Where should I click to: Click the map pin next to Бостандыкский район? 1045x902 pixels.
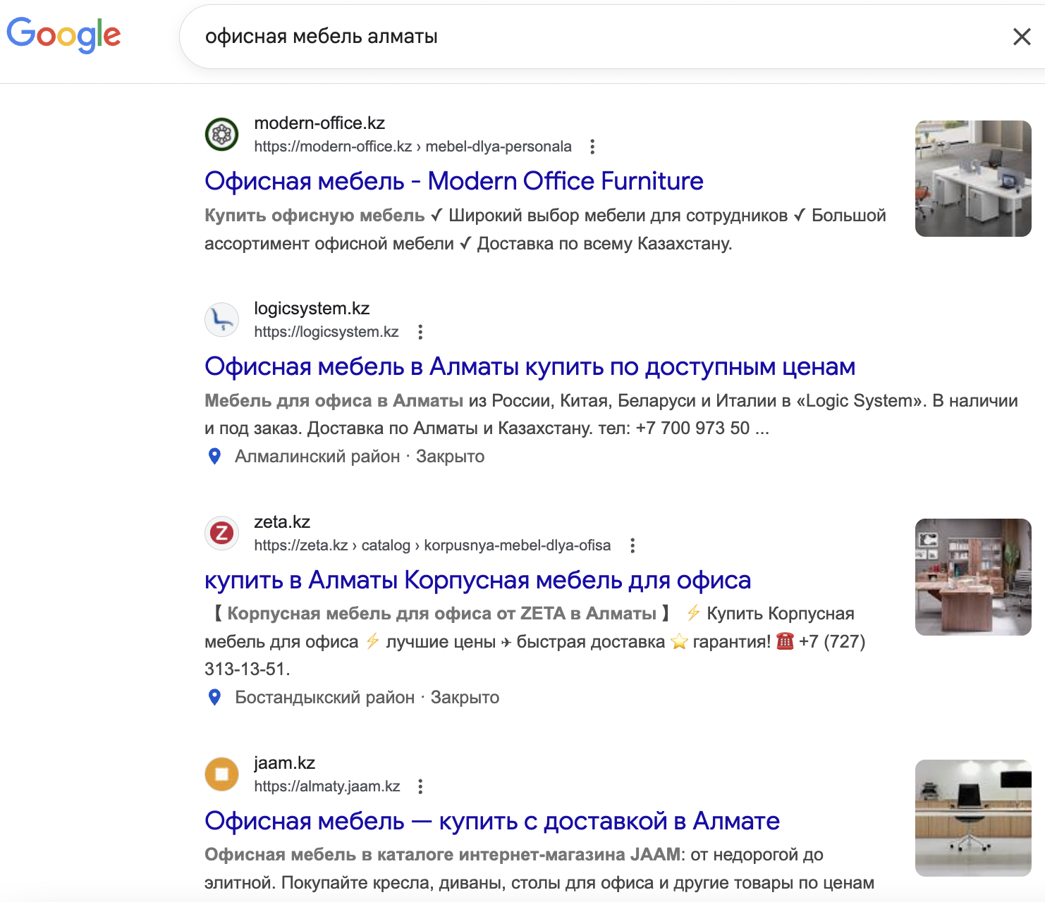pos(215,698)
